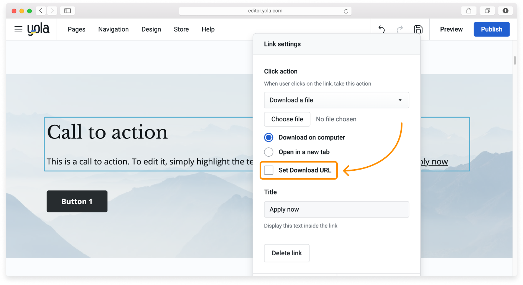Expand the Download a file dropdown

(336, 100)
